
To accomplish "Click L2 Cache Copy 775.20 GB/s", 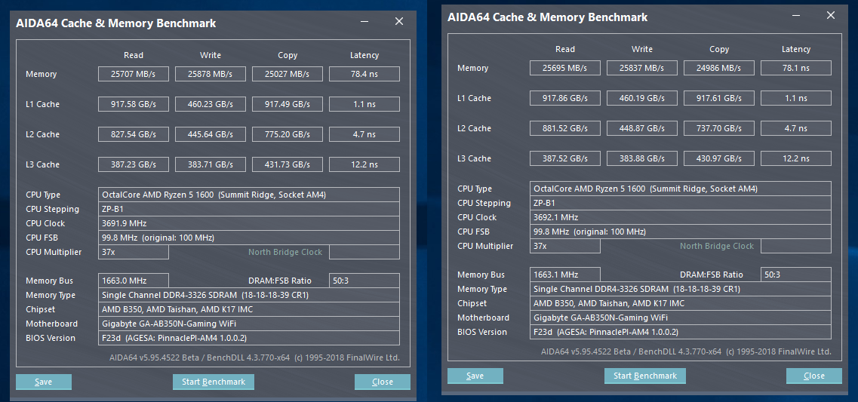I will click(288, 134).
